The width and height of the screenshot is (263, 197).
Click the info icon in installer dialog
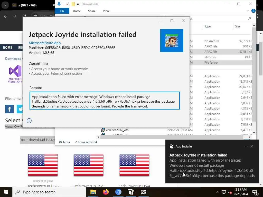(x=29, y=121)
